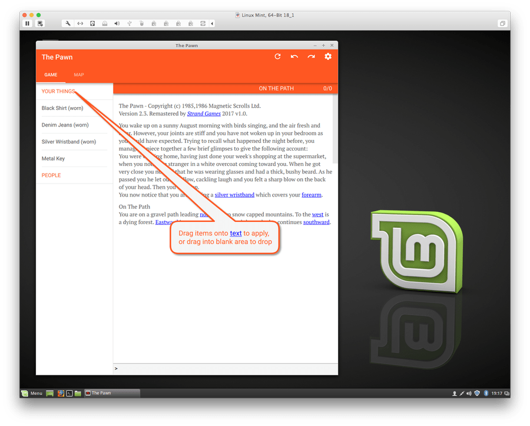
Task: Open the Mint Menu button
Action: pyautogui.click(x=32, y=393)
